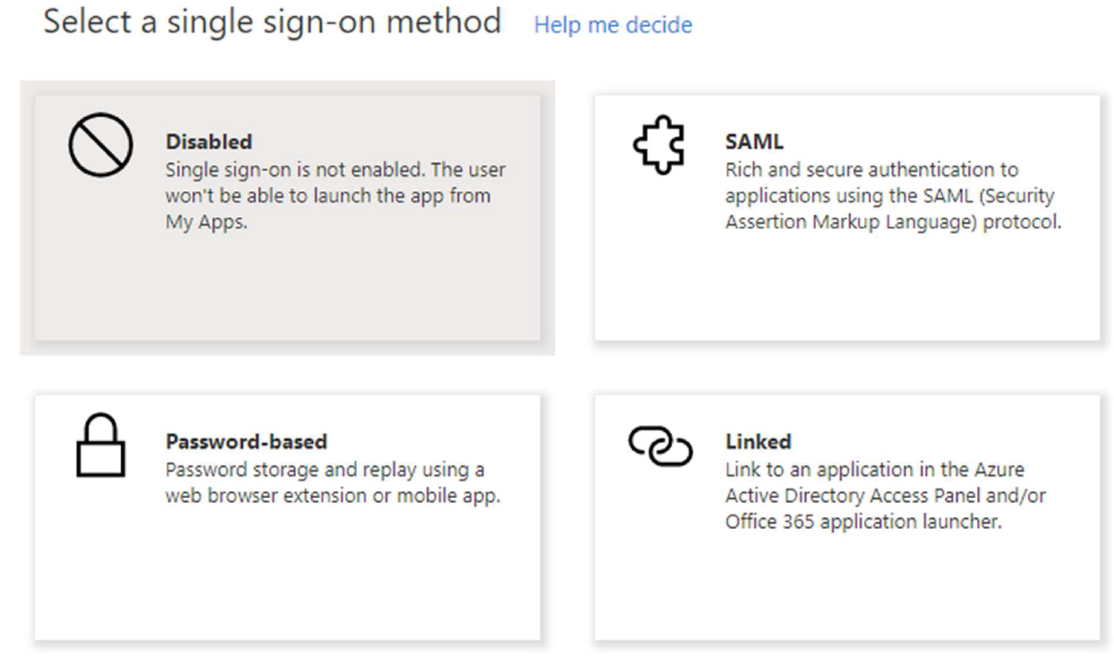The image size is (1114, 662).
Task: Open the Help me decide link
Action: coord(612,25)
